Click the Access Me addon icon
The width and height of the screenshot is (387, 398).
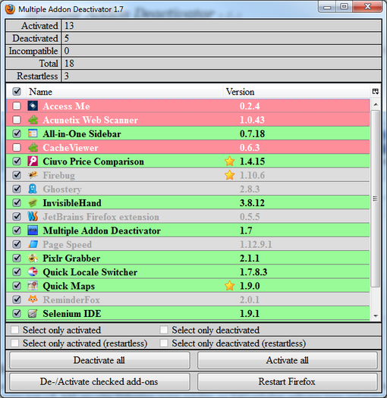[33, 106]
